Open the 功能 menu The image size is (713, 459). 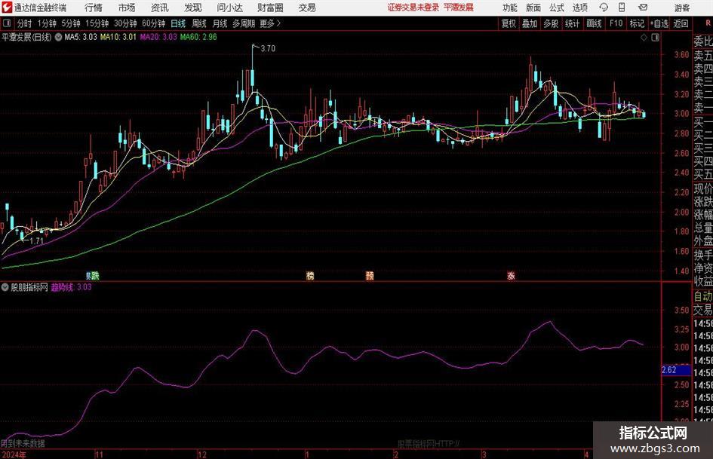coord(510,8)
